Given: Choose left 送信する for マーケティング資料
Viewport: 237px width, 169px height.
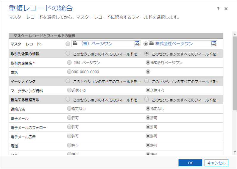Looking at the screenshot, I should (69, 90).
